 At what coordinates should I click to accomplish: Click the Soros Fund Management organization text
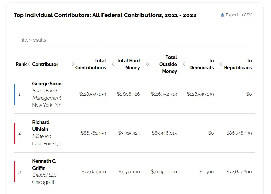46,94
